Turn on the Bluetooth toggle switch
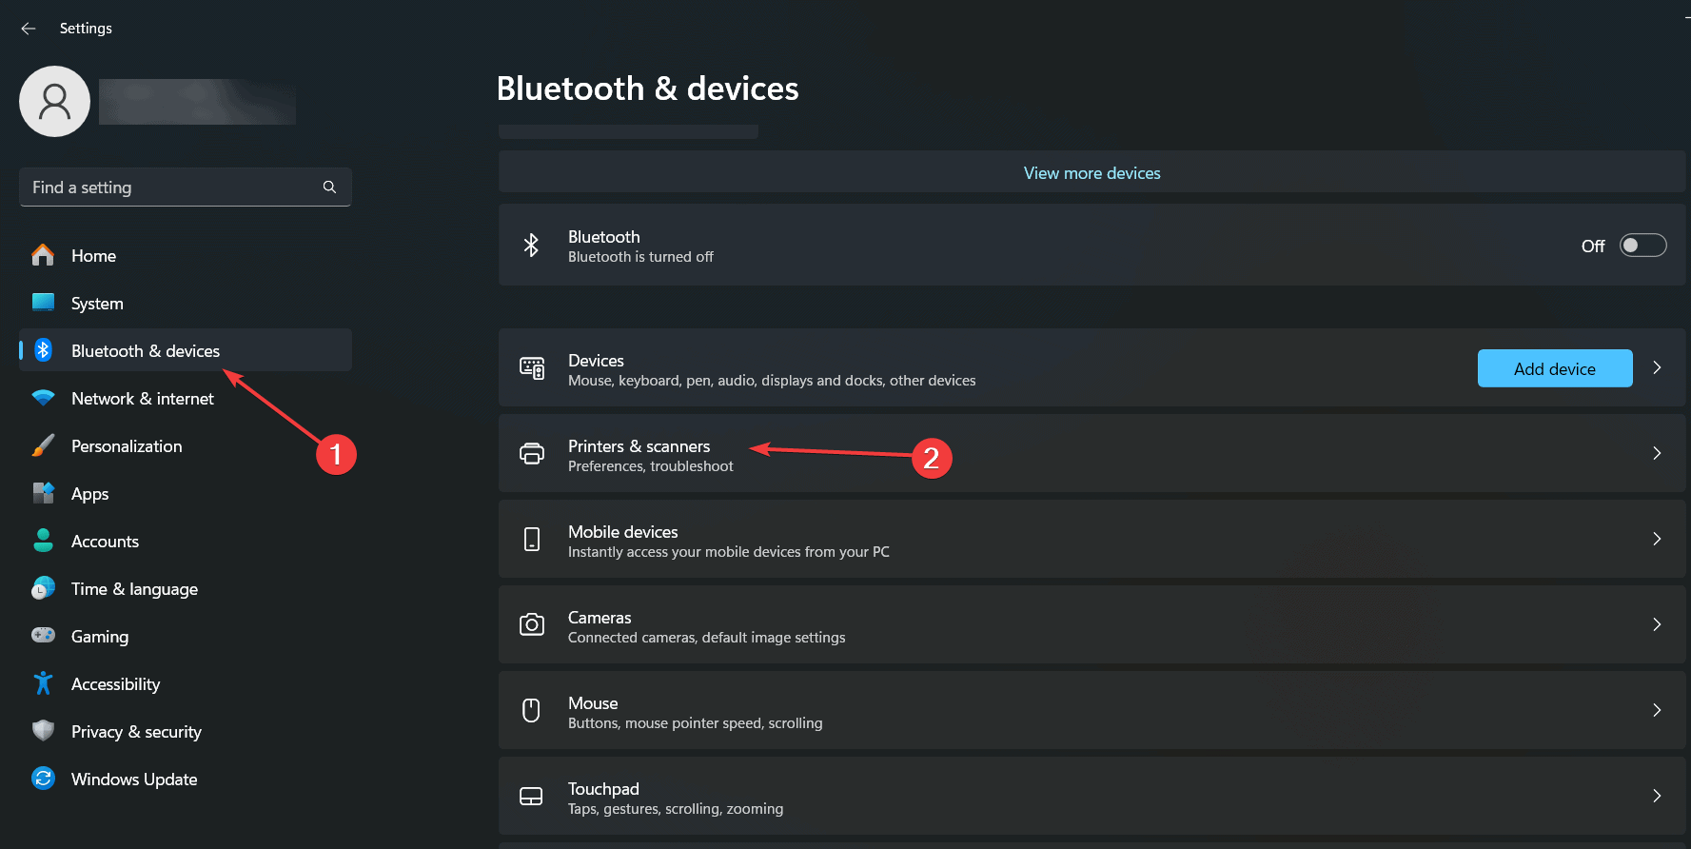 1643,246
